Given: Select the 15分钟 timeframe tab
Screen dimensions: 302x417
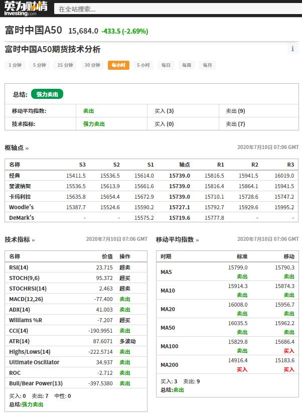Looking at the screenshot, I should (65, 65).
